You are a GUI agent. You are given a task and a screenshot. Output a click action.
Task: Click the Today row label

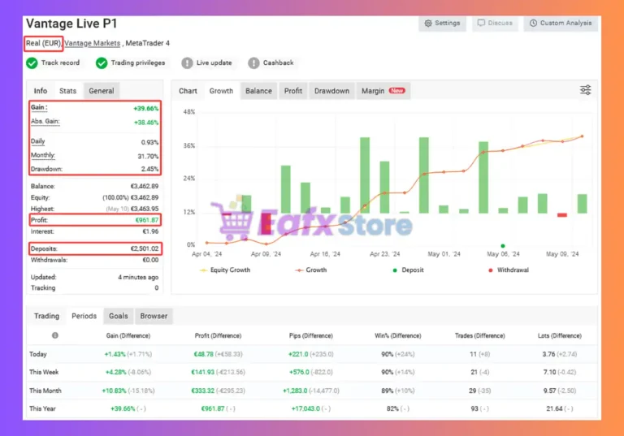(38, 354)
